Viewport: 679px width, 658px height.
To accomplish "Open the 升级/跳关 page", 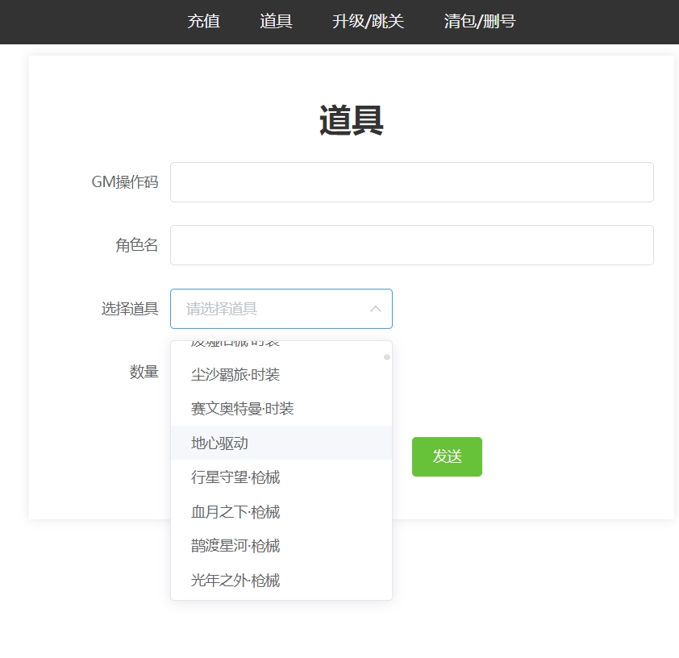I will point(368,22).
